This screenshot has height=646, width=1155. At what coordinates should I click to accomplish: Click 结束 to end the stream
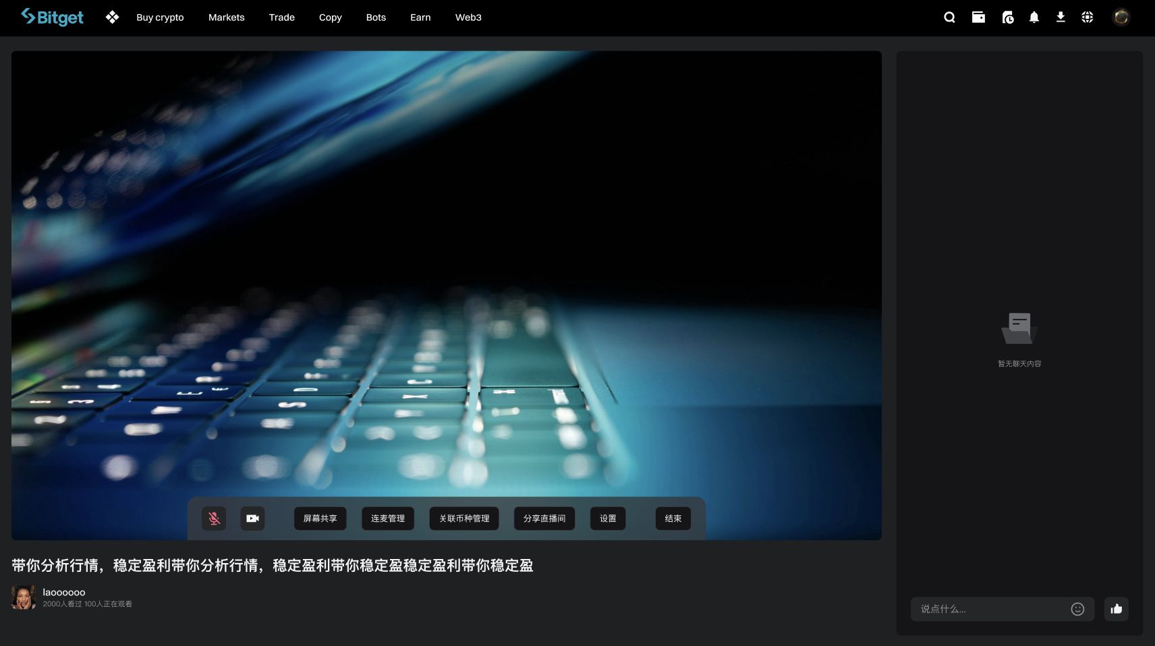coord(673,519)
